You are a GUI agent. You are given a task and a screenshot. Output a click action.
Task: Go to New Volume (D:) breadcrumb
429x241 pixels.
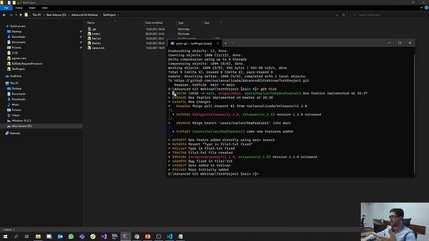tap(56, 15)
